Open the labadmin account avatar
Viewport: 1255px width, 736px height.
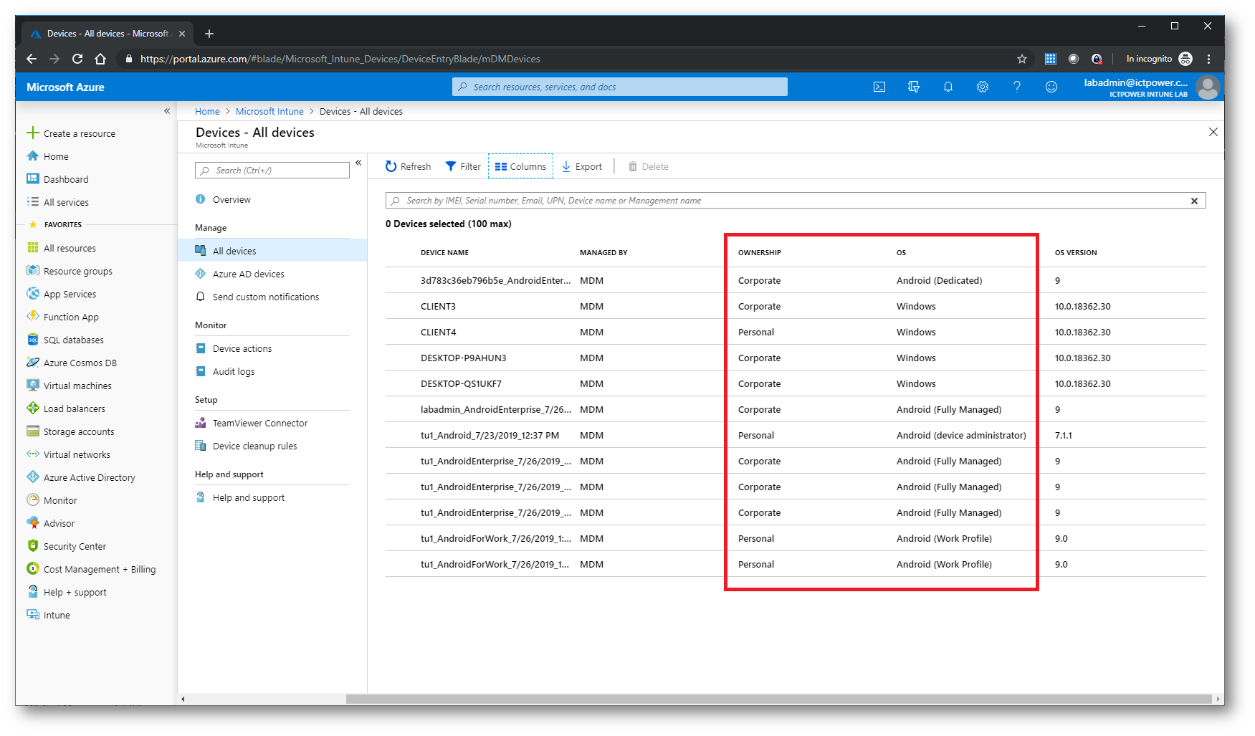[x=1208, y=87]
